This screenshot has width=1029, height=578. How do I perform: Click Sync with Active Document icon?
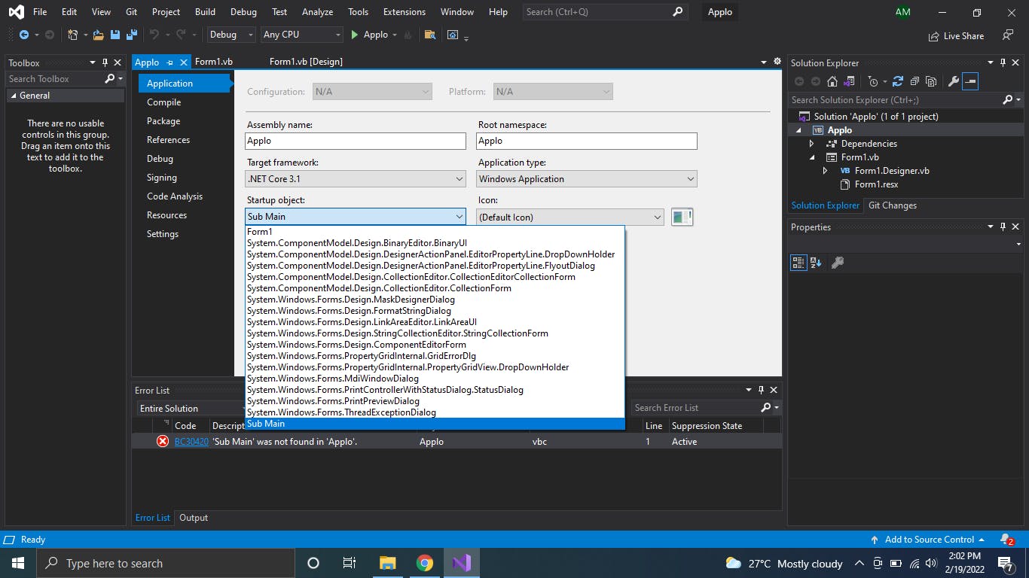(898, 81)
